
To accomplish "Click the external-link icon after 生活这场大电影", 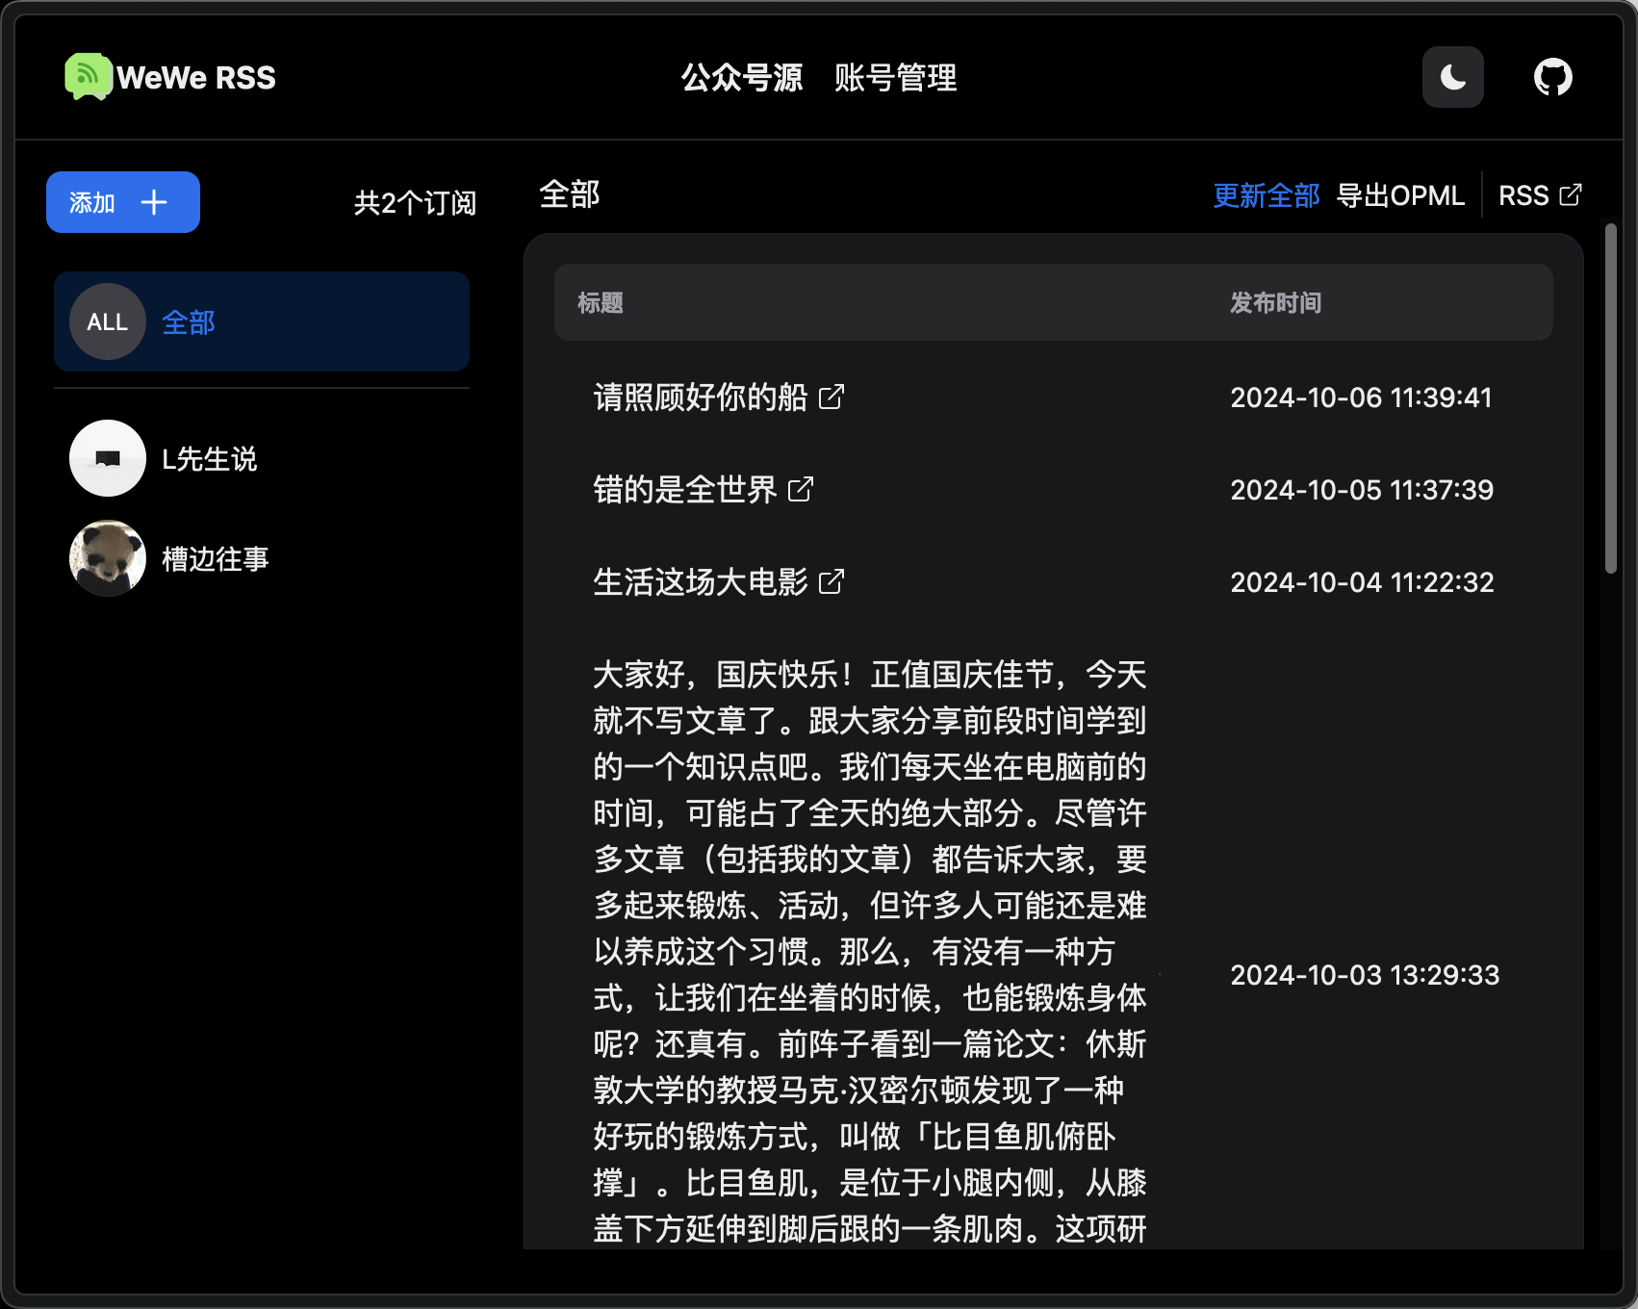I will (832, 581).
